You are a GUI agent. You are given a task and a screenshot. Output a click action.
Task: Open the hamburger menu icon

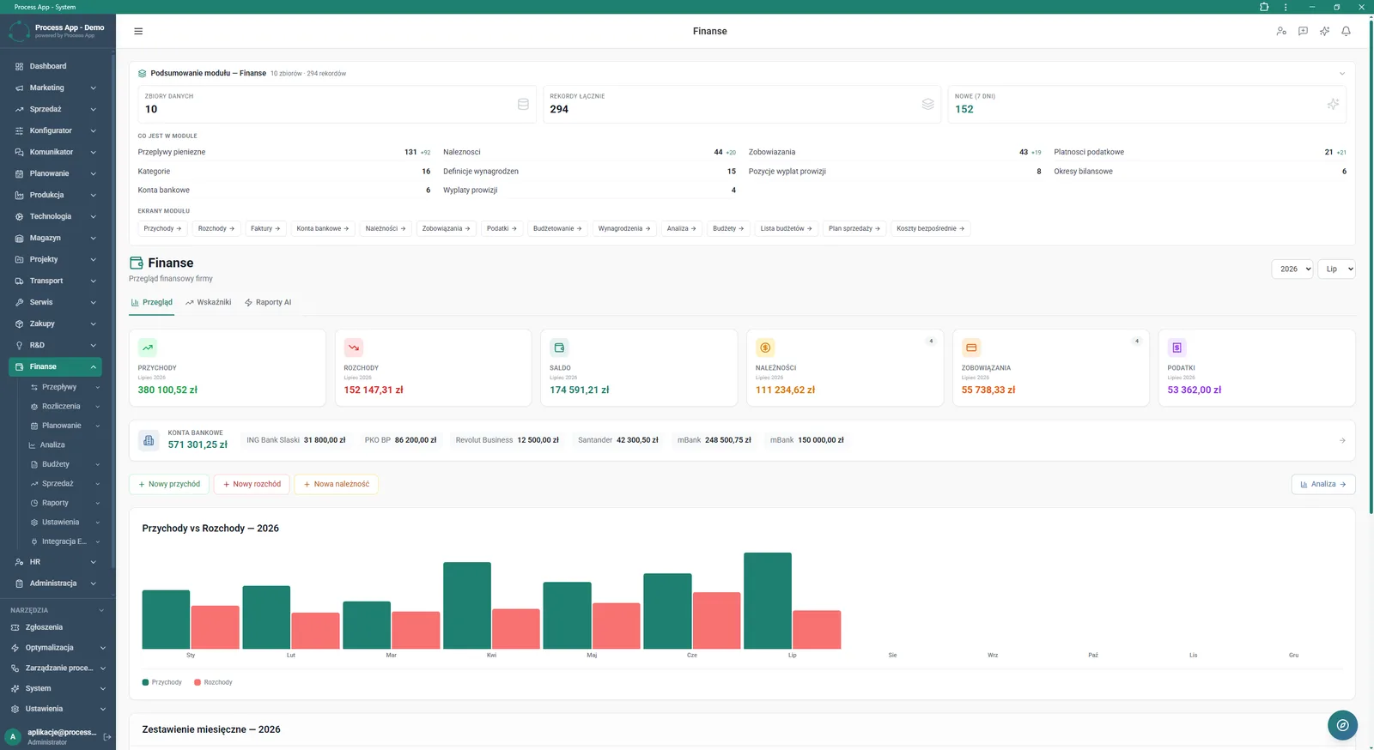[x=138, y=31]
